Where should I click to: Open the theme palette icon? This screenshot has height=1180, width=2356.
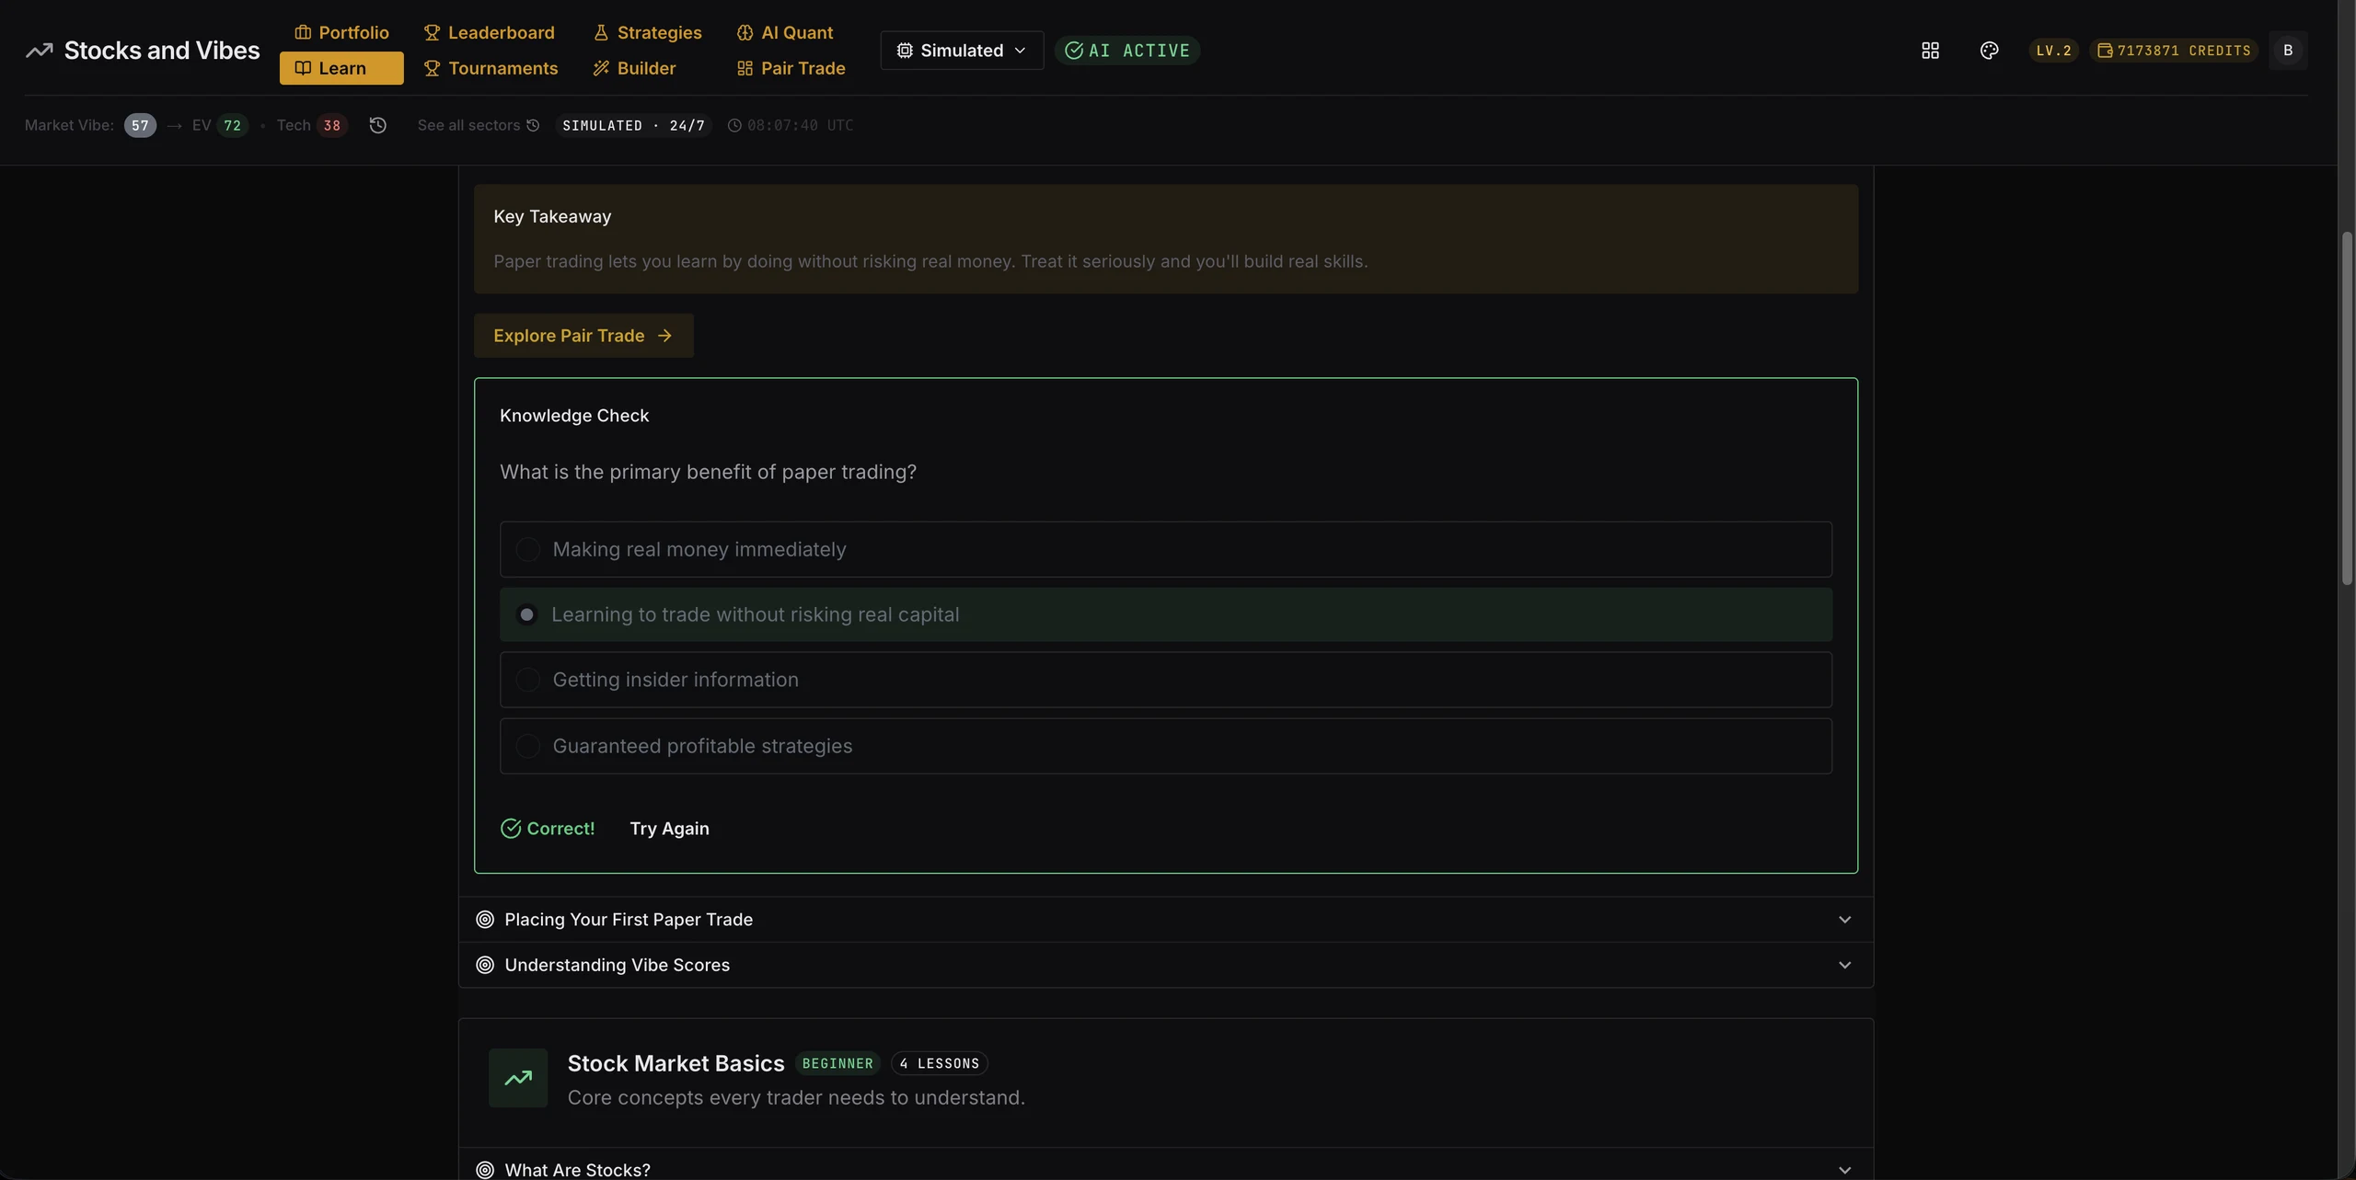(1989, 51)
